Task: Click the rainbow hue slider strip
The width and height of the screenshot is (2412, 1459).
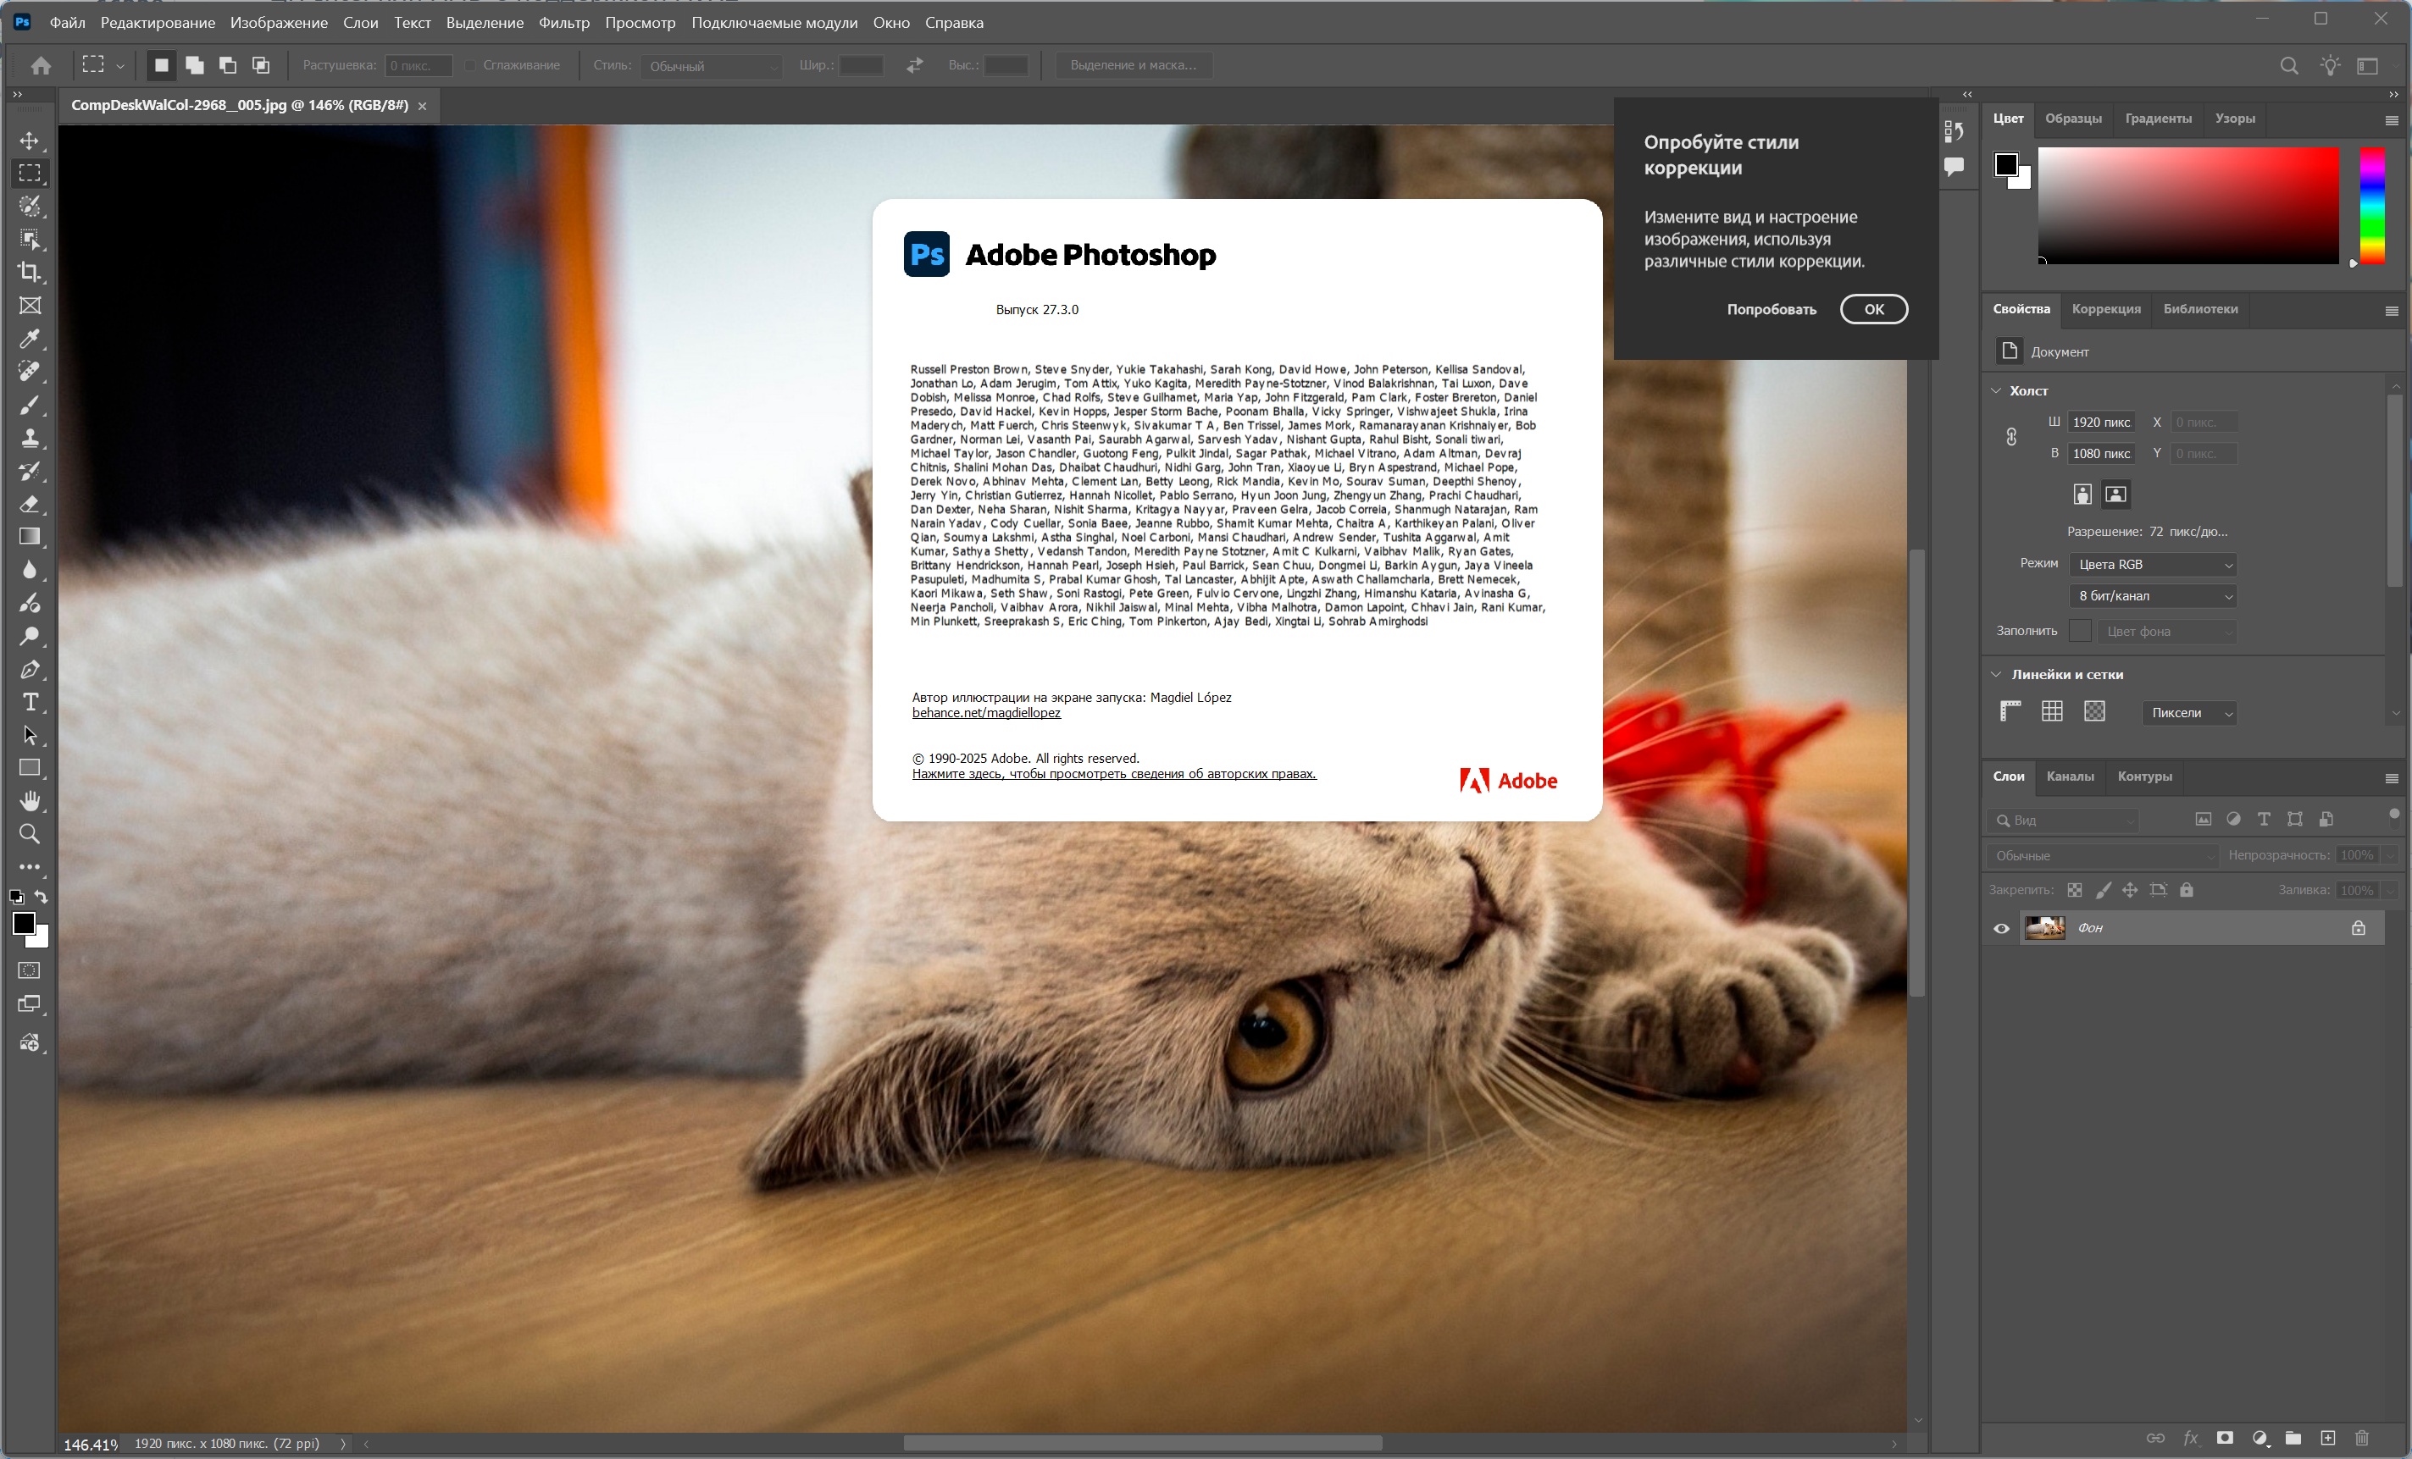Action: pos(2370,206)
